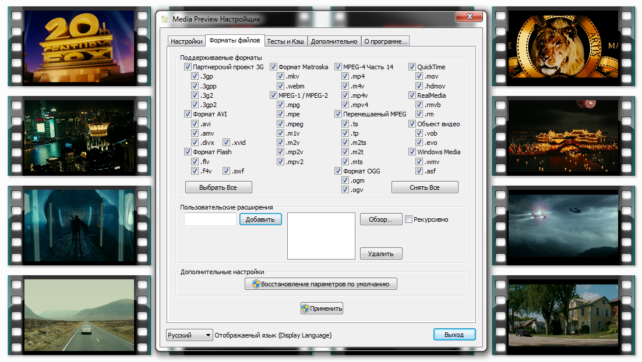Viewport: 642px width, 362px height.
Task: Open the illuminated temple night thumbnail
Action: click(x=563, y=136)
